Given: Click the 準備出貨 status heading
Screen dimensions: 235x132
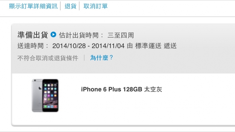Looking at the screenshot, I should [x=33, y=35].
